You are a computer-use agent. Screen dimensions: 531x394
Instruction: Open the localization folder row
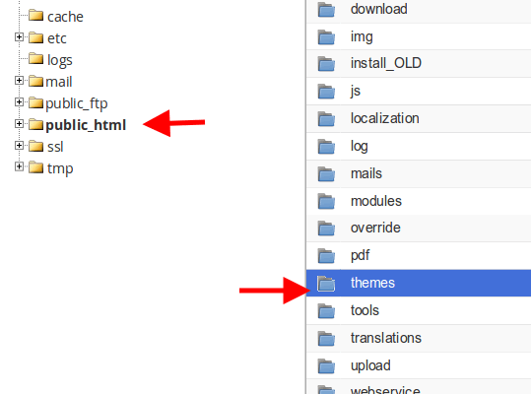point(419,118)
